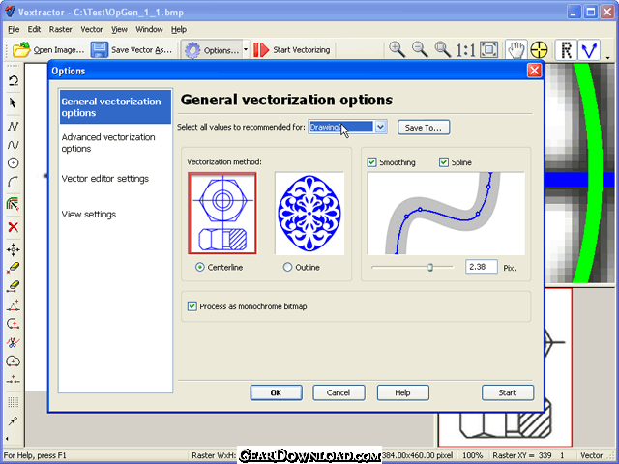Click the Open Image toolbar button
Screen dimensions: 619x464
[x=48, y=50]
